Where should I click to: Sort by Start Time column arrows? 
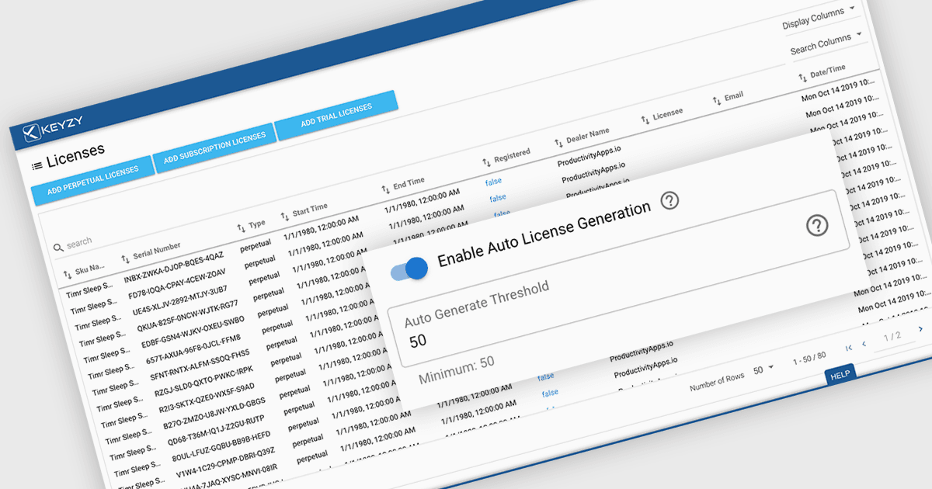285,217
